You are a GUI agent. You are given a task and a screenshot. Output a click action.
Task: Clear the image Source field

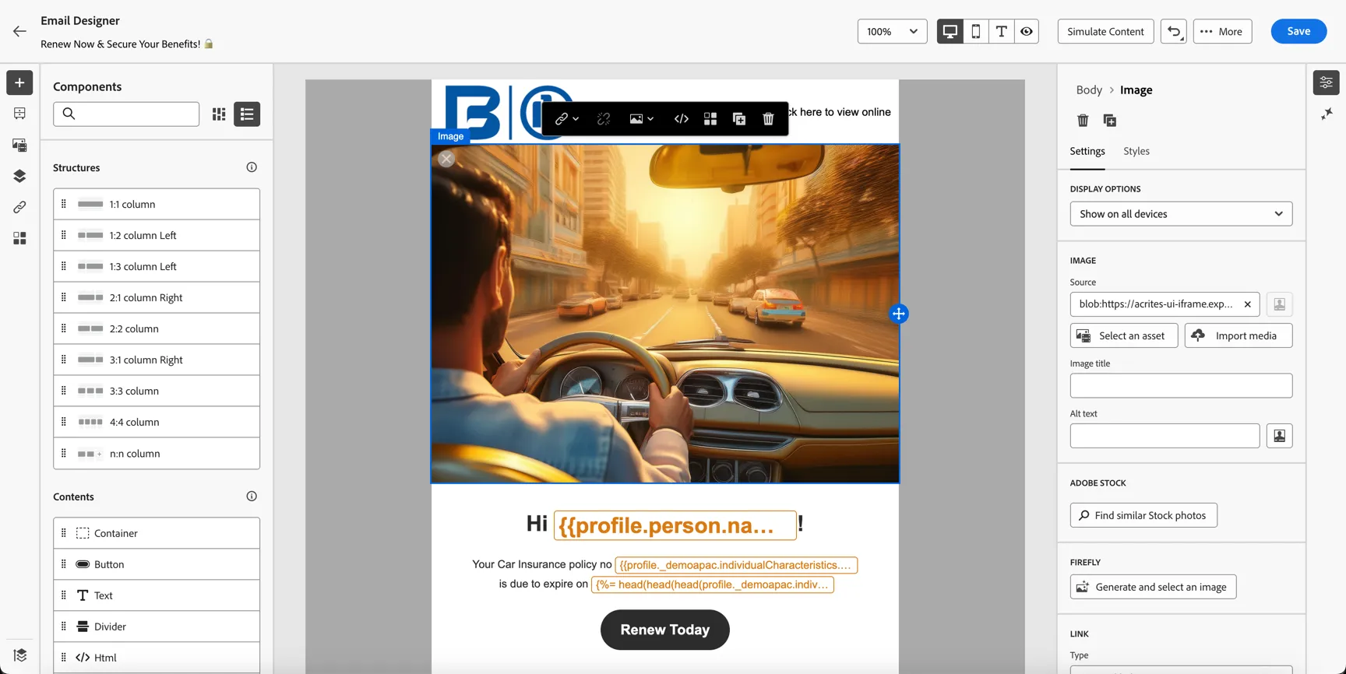point(1247,304)
